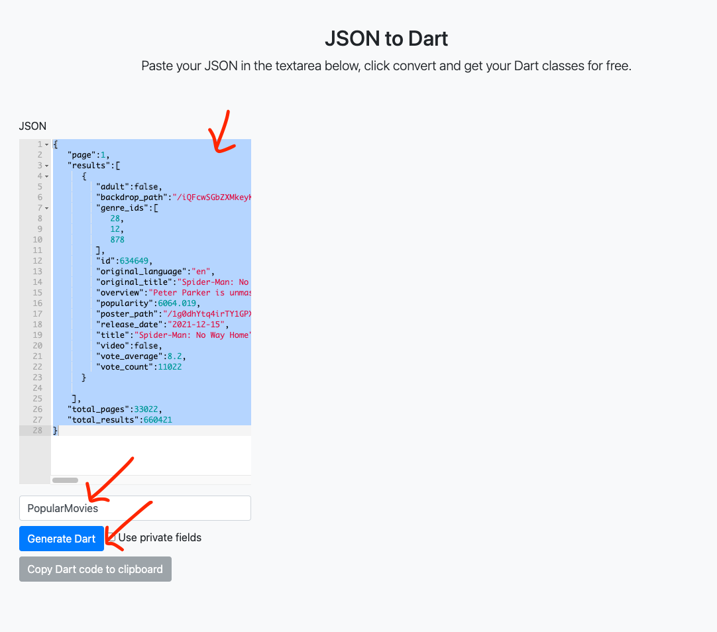
Task: Click the "total_results":660421 line
Action: click(x=119, y=419)
